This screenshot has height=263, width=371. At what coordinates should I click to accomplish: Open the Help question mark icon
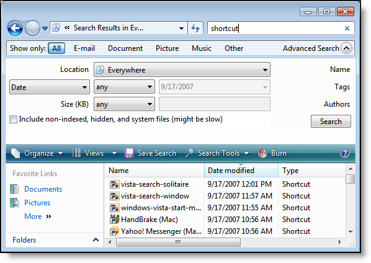click(x=345, y=153)
